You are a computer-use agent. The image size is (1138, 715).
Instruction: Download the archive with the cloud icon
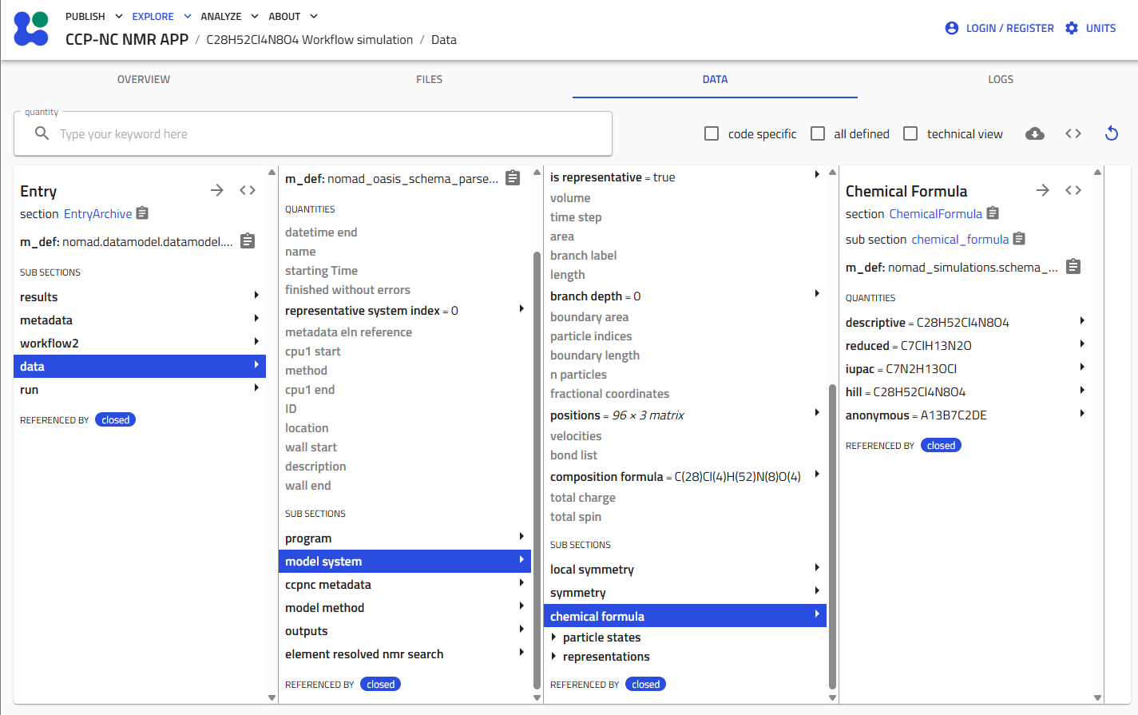[1035, 133]
